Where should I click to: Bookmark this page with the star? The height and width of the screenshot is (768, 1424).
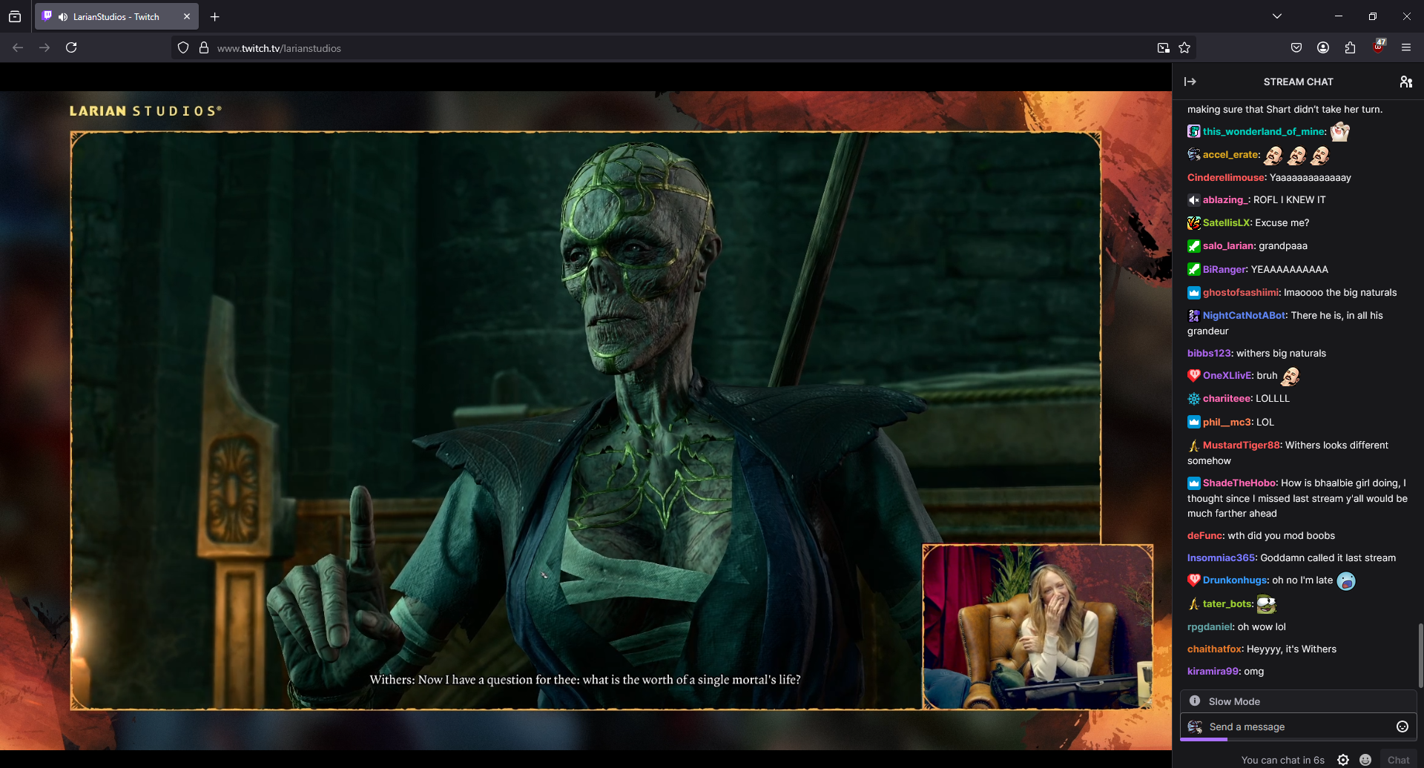pyautogui.click(x=1184, y=47)
